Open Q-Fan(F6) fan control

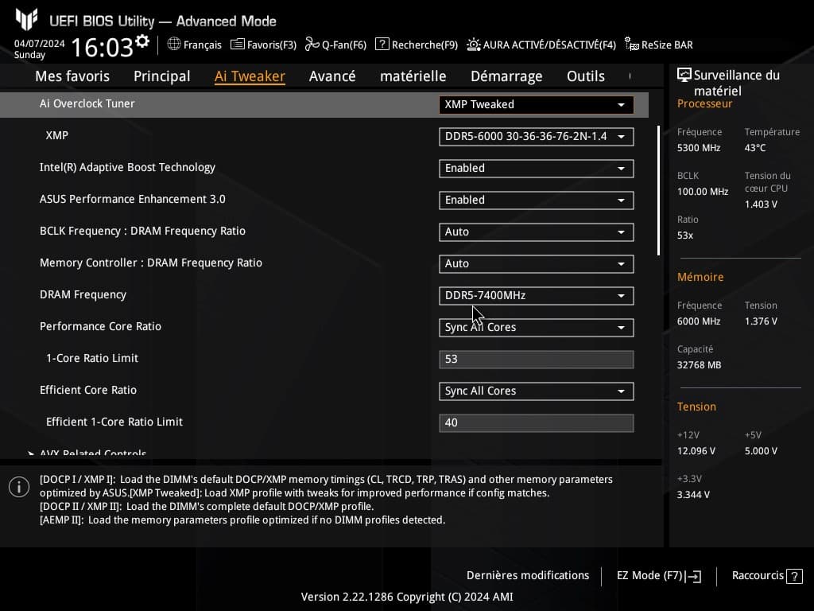(x=336, y=45)
